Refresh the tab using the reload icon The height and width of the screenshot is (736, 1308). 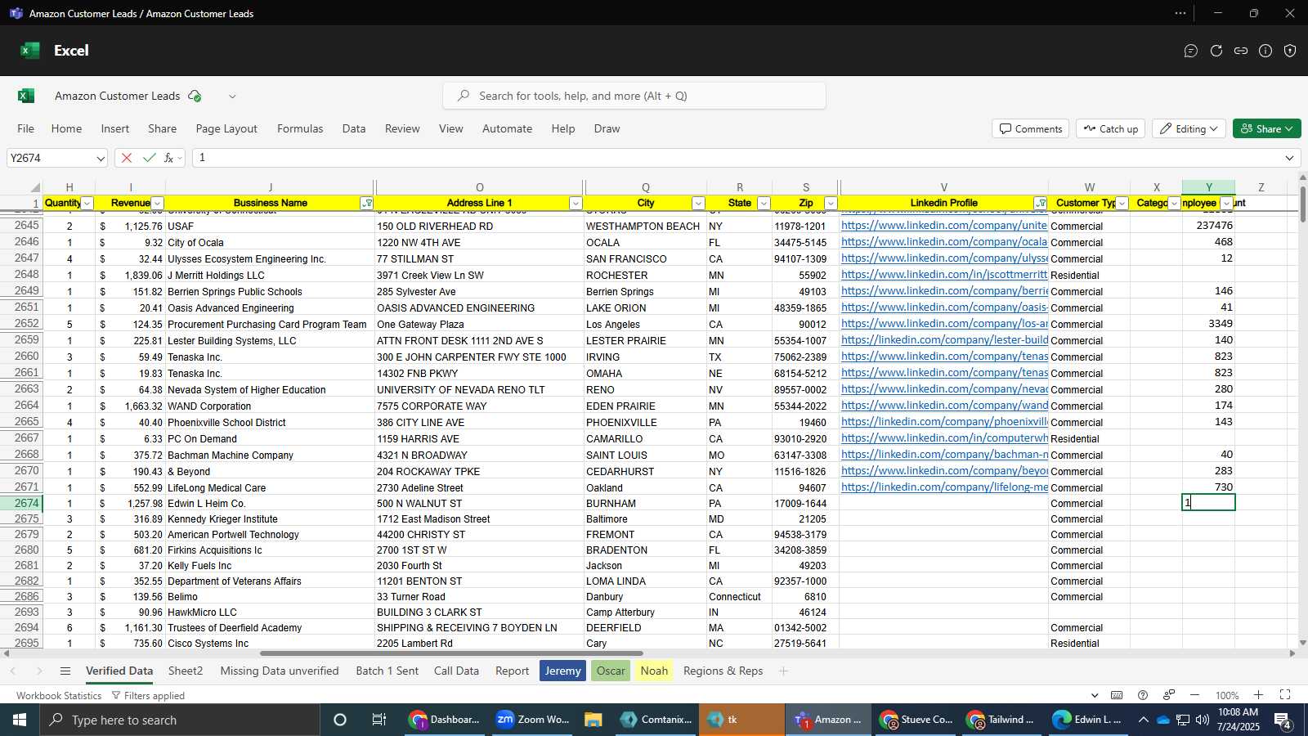click(x=1216, y=51)
